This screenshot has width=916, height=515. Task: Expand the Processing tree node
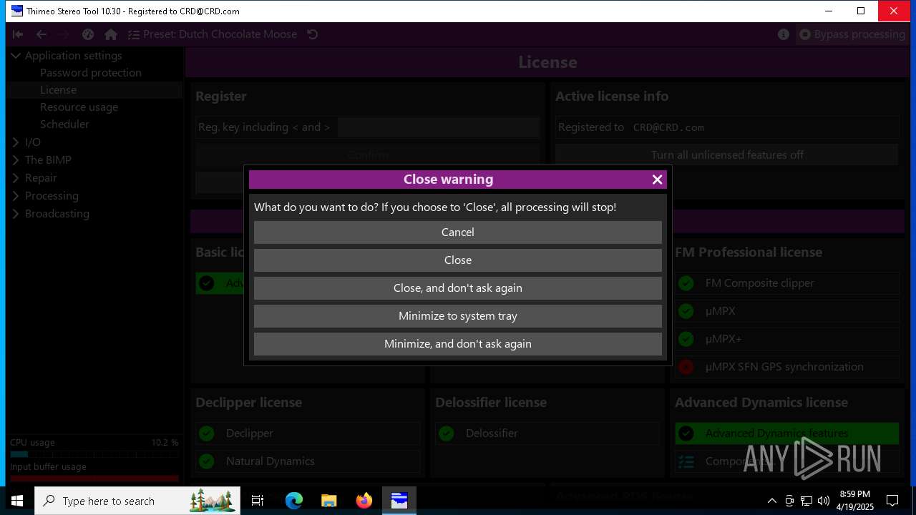15,196
